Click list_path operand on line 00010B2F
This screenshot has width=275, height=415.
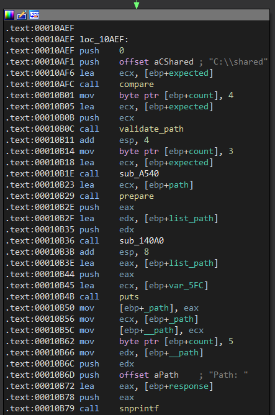coord(191,218)
